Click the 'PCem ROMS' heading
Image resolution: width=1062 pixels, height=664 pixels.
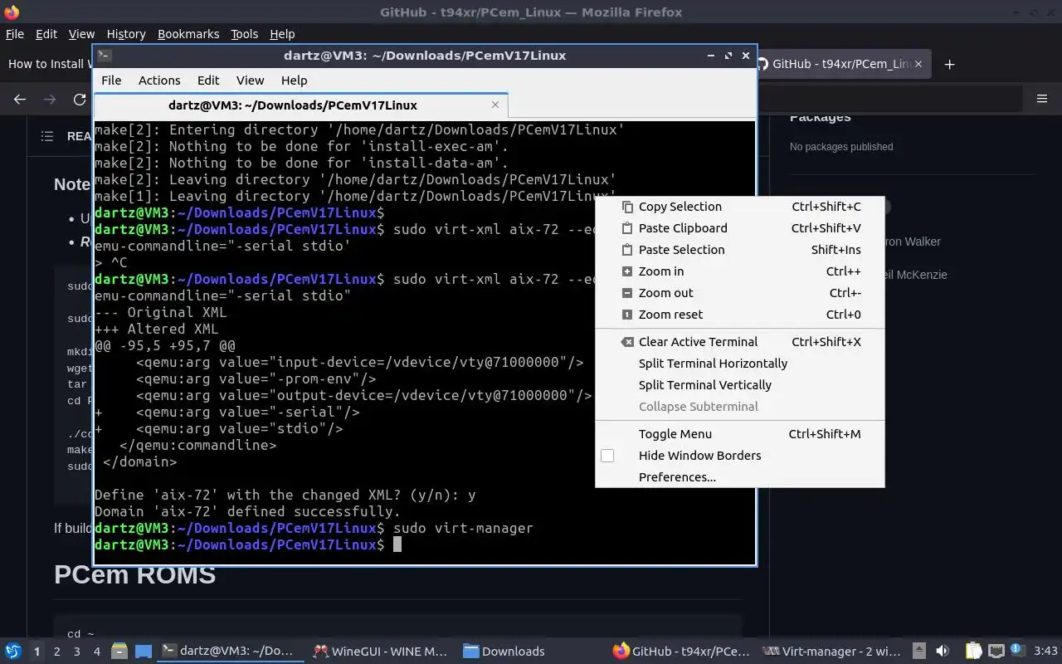[x=135, y=575]
